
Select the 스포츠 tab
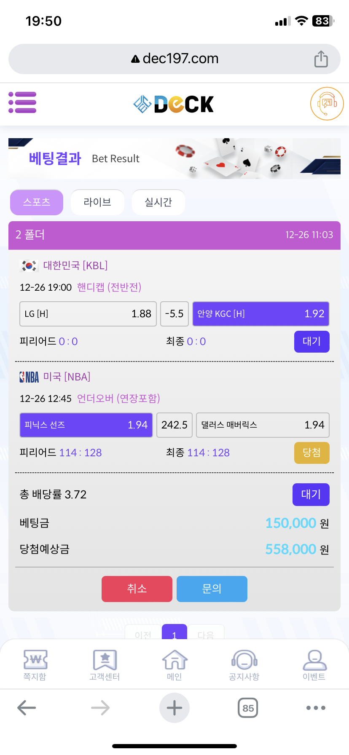tap(37, 202)
